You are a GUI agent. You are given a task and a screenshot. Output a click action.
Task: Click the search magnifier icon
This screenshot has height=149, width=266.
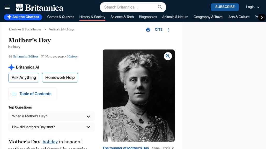pyautogui.click(x=160, y=7)
